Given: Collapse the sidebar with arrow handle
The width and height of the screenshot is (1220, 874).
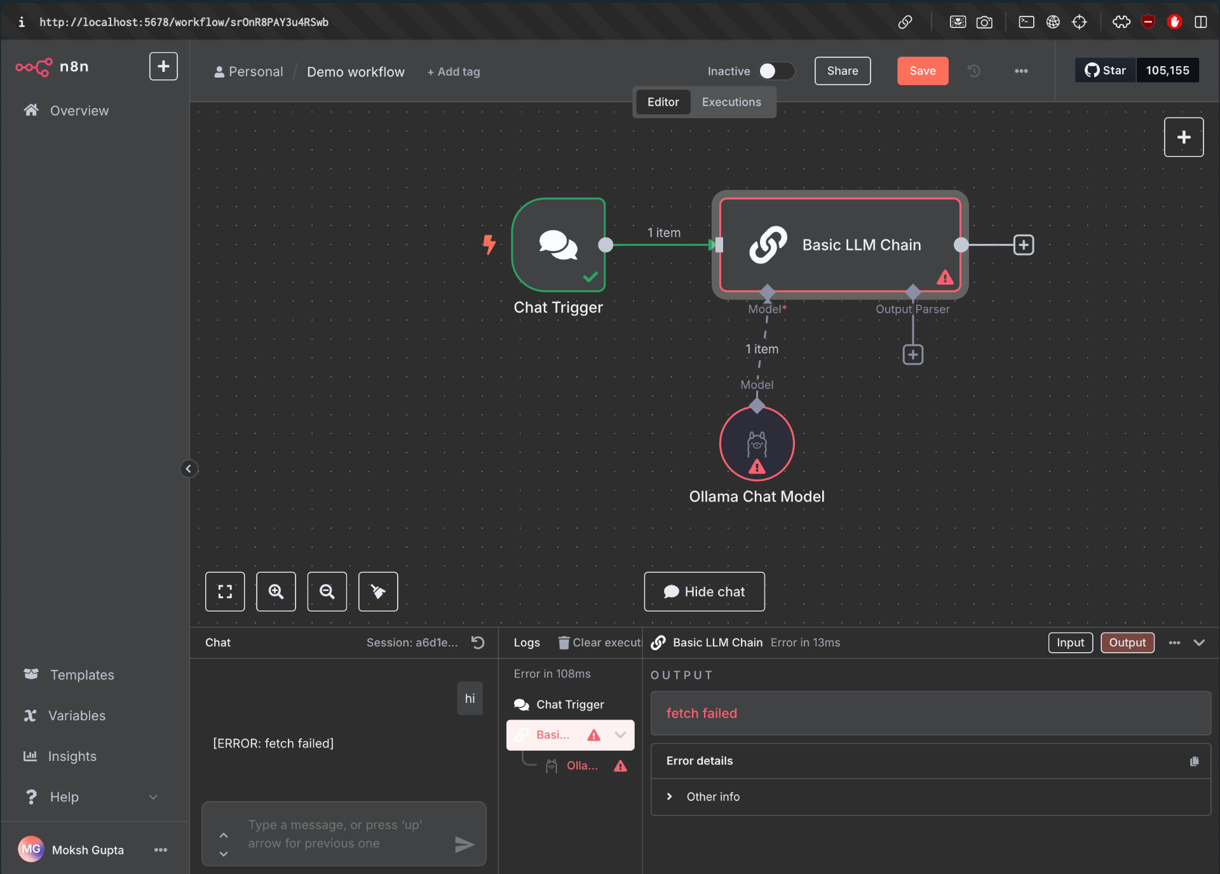Looking at the screenshot, I should [189, 468].
